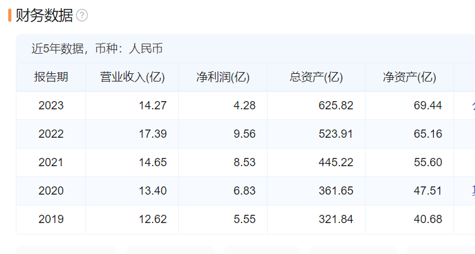Click the 营业收入(亿) column header

pyautogui.click(x=132, y=77)
